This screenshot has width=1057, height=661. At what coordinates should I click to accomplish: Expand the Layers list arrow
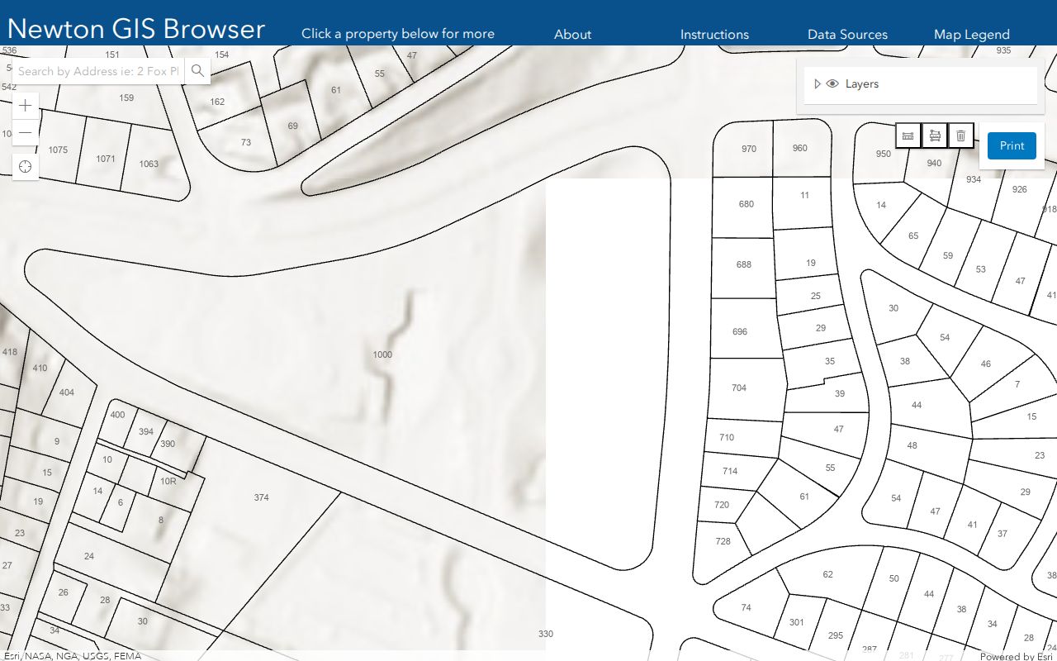[x=818, y=83]
